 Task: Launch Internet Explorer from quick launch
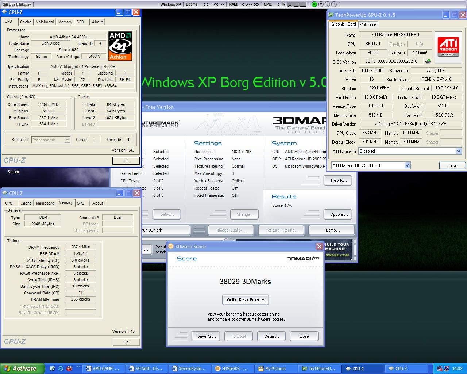(61, 369)
